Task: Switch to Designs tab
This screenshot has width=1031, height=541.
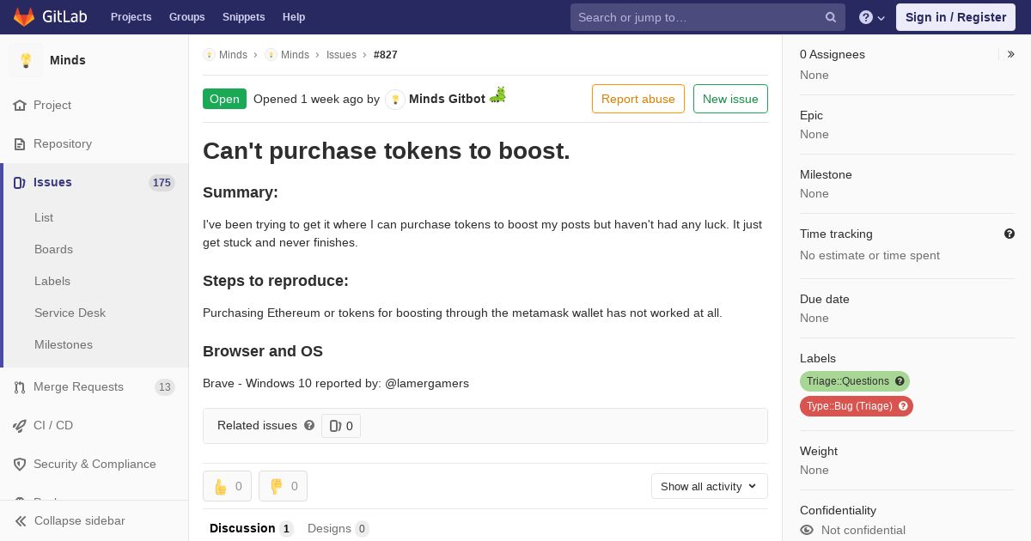Action: coord(338,528)
